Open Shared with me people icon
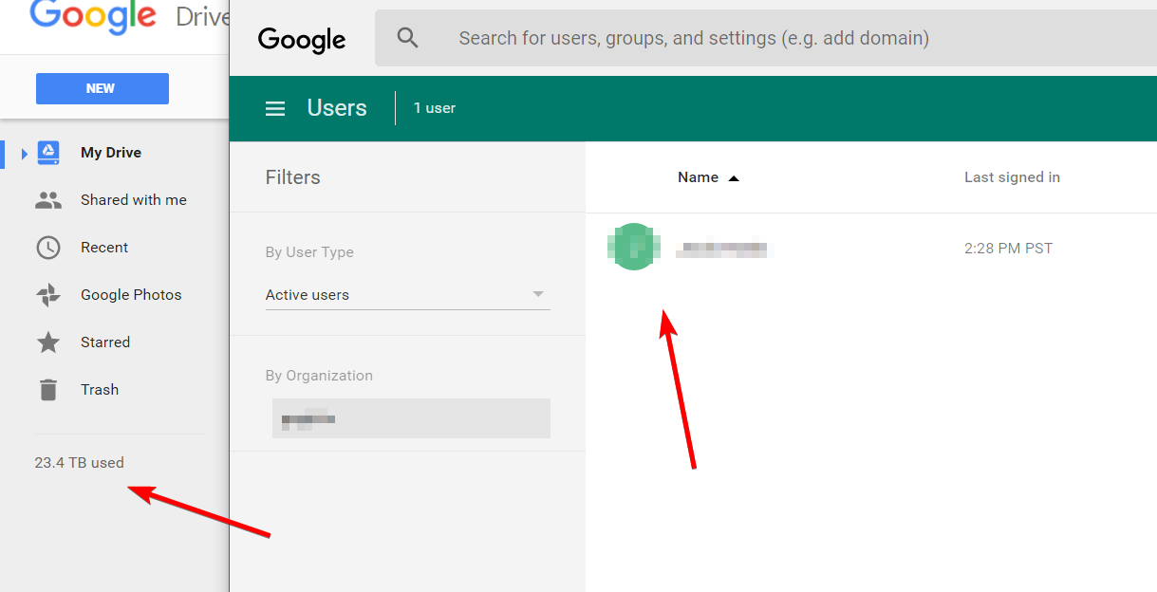This screenshot has width=1157, height=592. (48, 200)
